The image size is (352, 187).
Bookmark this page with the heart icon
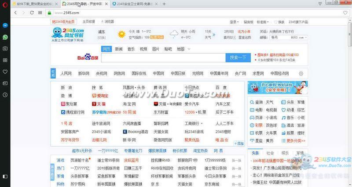345,13
